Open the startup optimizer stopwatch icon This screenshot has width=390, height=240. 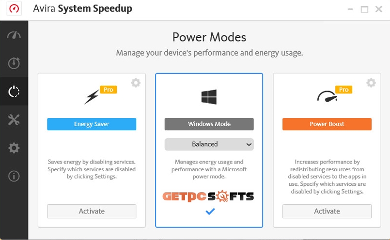pos(14,63)
